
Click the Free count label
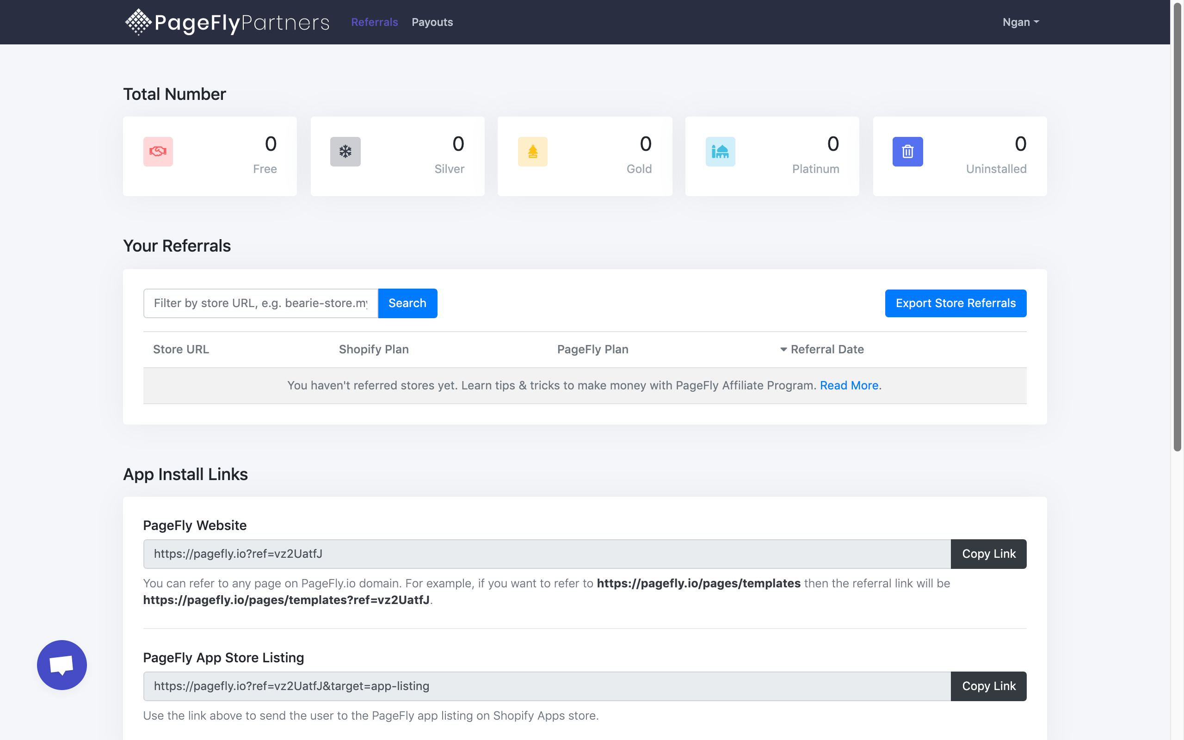coord(265,169)
